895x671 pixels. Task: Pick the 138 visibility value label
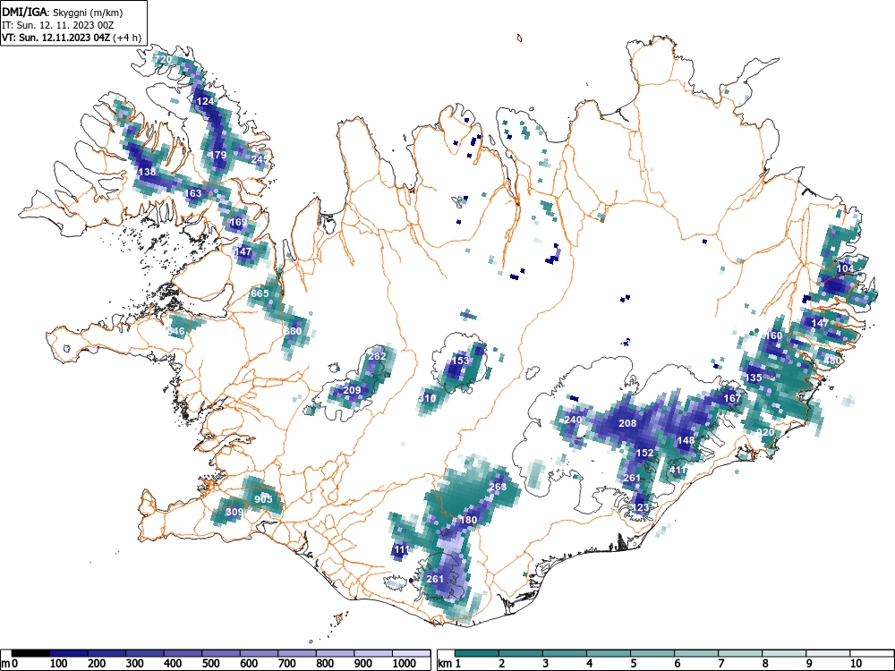[x=148, y=173]
